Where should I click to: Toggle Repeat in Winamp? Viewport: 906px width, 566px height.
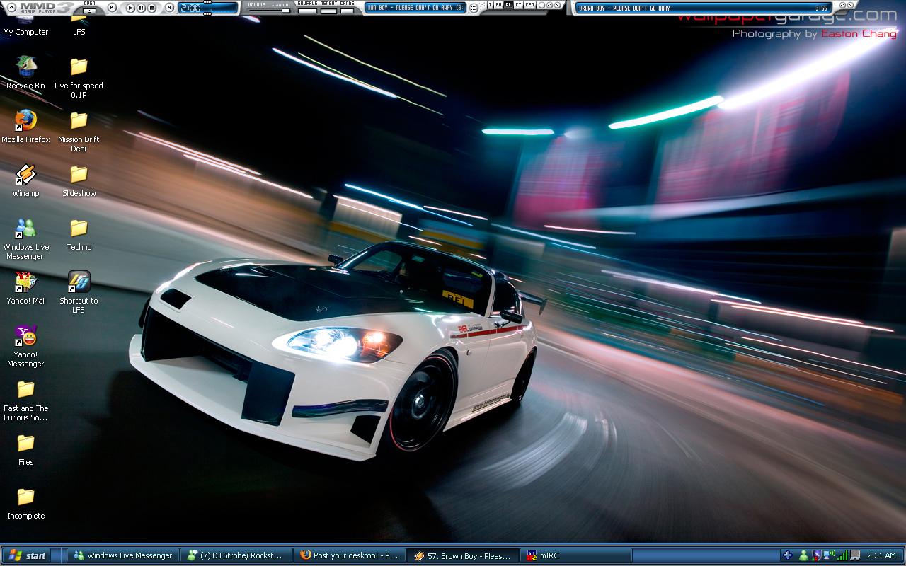(328, 11)
